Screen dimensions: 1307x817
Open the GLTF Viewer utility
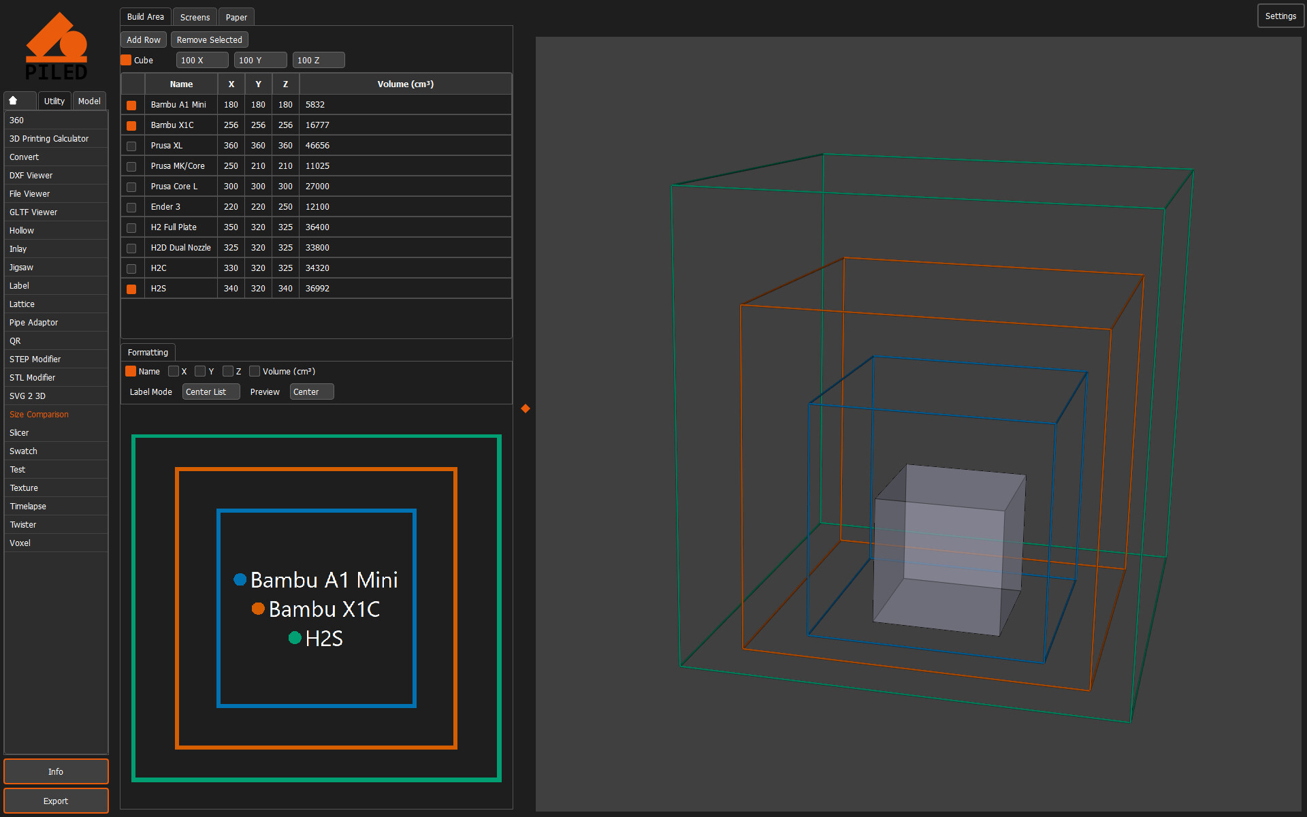click(56, 212)
